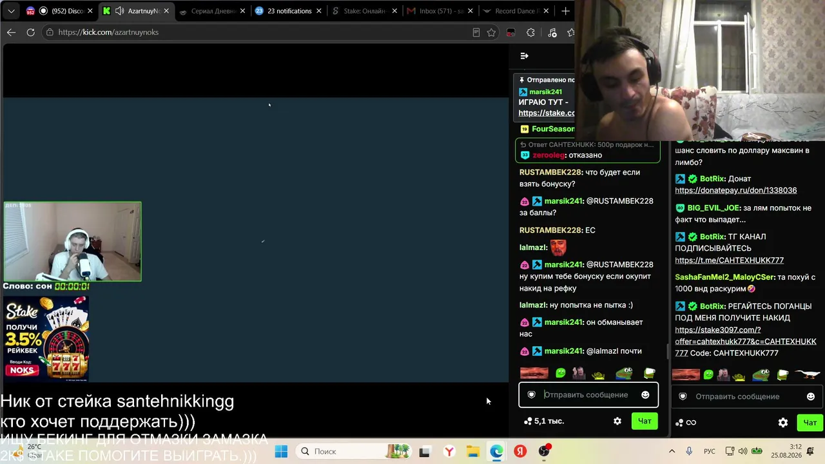Open the system volume speaker icon
This screenshot has height=464, width=825.
click(742, 451)
